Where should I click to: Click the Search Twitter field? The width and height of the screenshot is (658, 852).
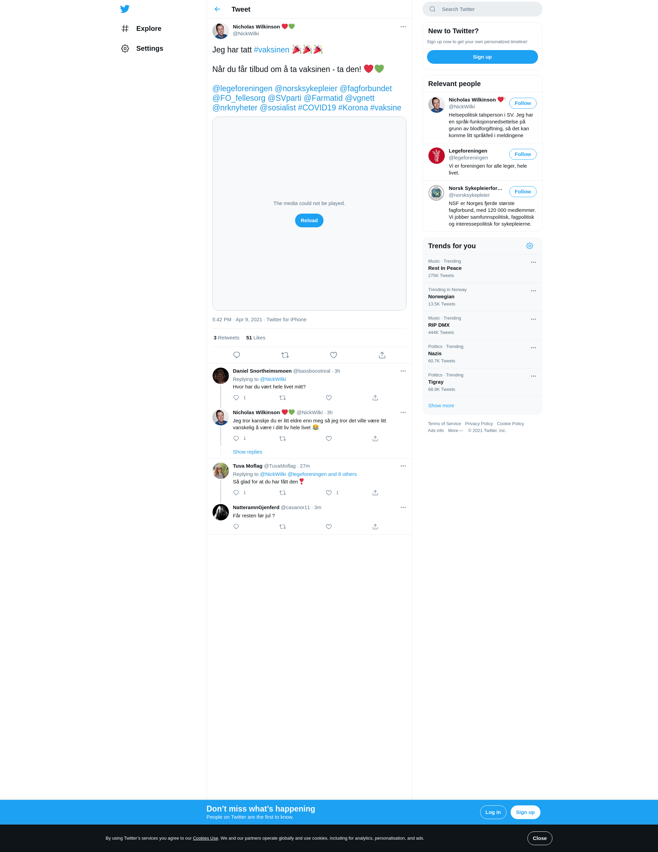pyautogui.click(x=482, y=9)
